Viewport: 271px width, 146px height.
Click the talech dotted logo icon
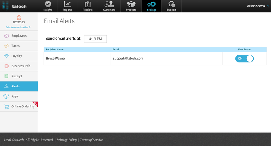point(5,6)
